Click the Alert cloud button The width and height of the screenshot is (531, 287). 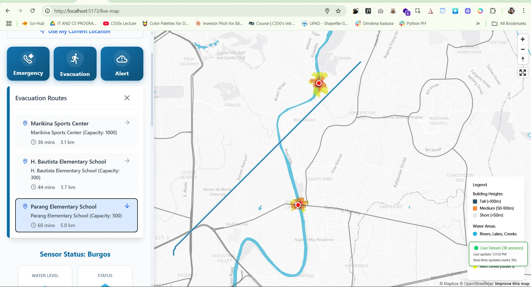[x=122, y=64]
